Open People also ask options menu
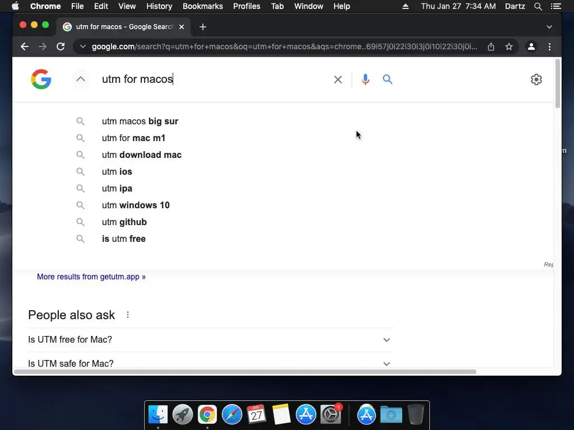The height and width of the screenshot is (430, 574). point(128,315)
